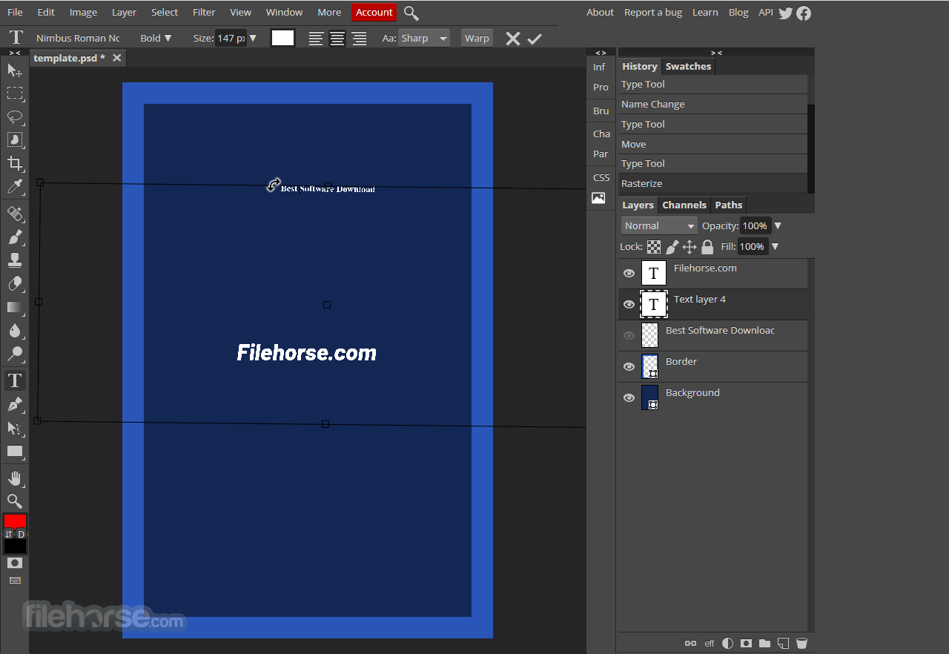The width and height of the screenshot is (949, 654).
Task: Open the Sharp anti-aliasing dropdown
Action: pos(424,38)
